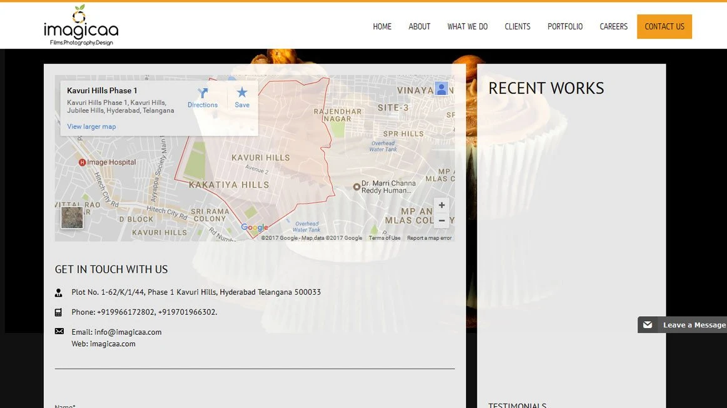727x408 pixels.
Task: Open the Terms of Use link on map
Action: pyautogui.click(x=384, y=238)
